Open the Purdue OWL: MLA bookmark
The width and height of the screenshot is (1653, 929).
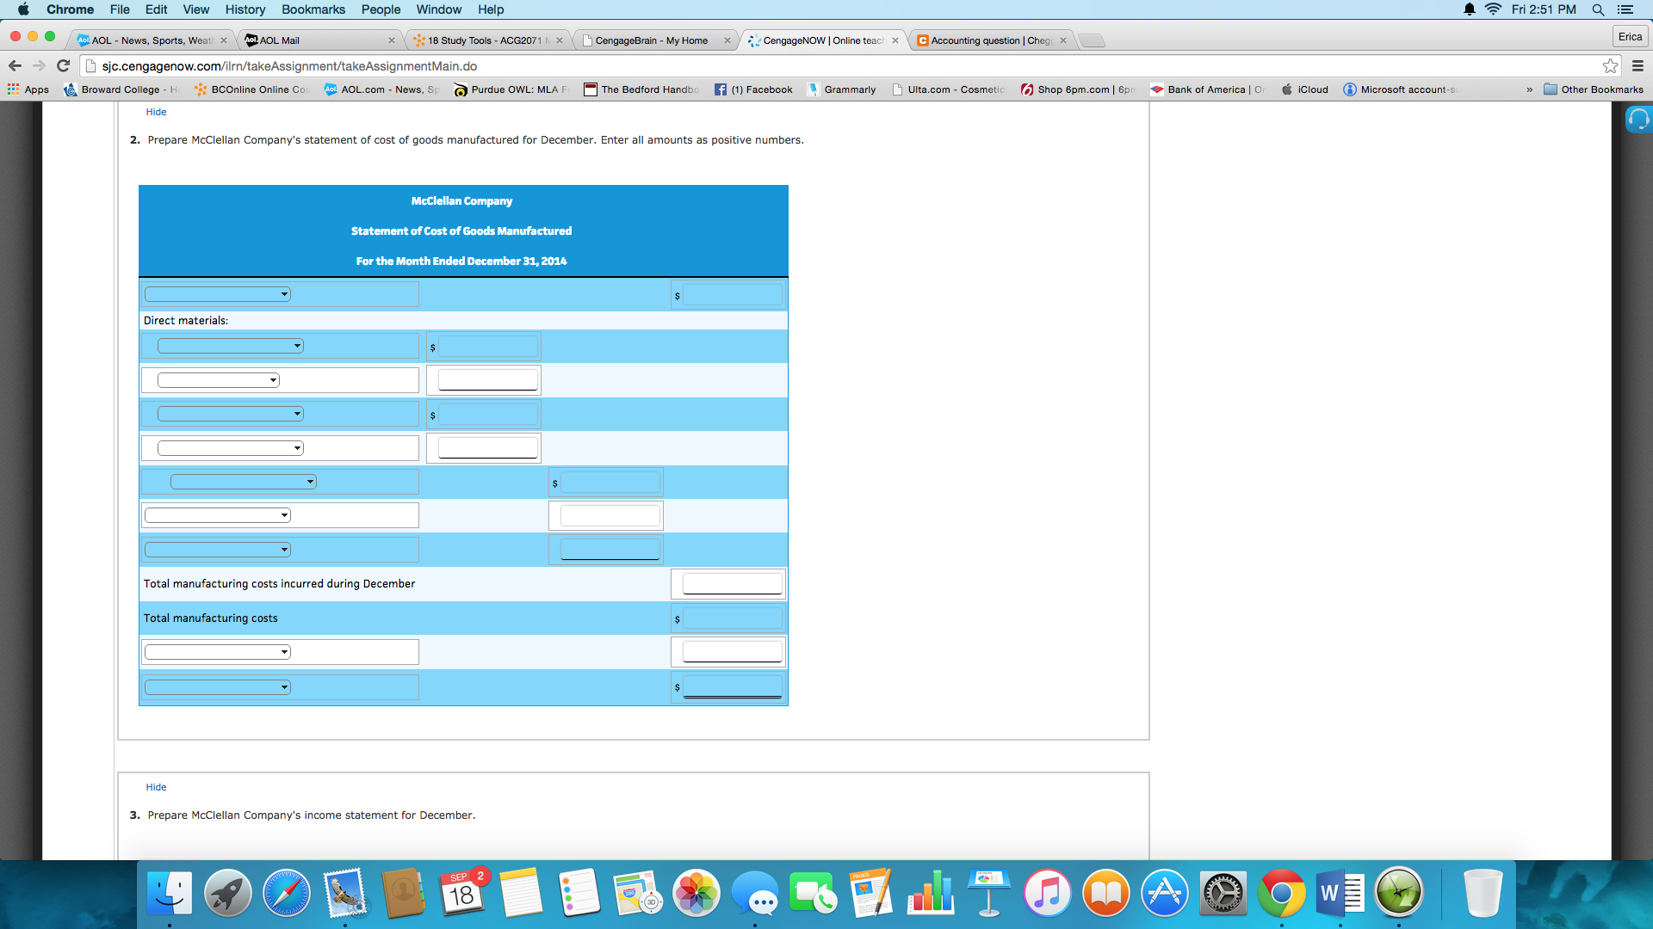pyautogui.click(x=511, y=89)
